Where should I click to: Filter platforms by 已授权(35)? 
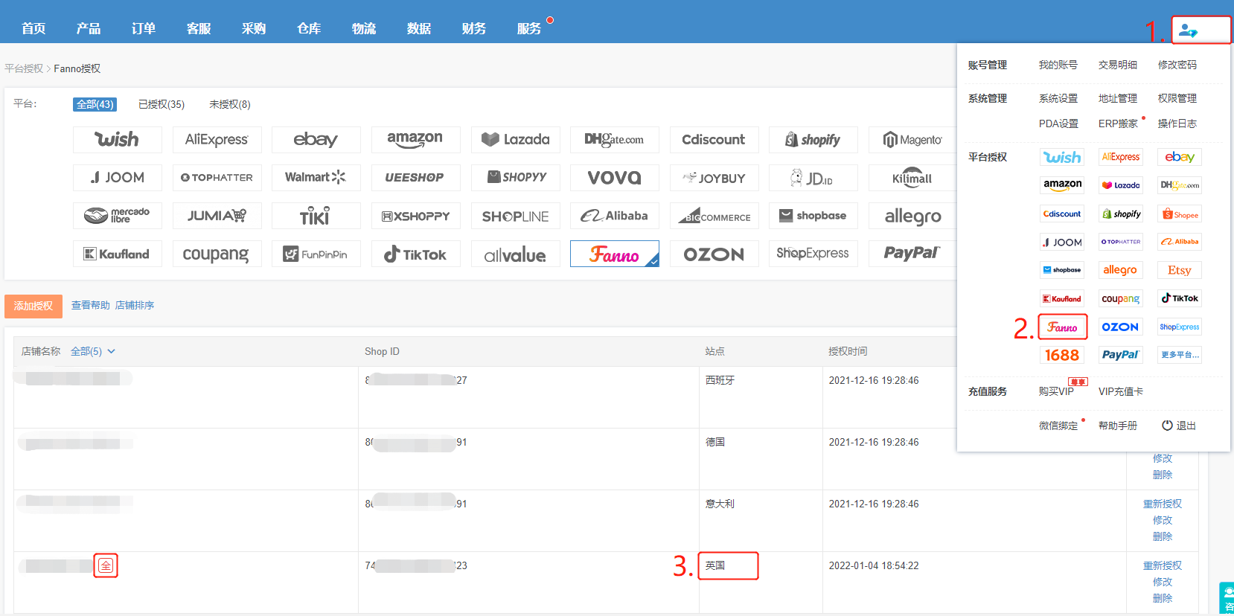tap(162, 104)
